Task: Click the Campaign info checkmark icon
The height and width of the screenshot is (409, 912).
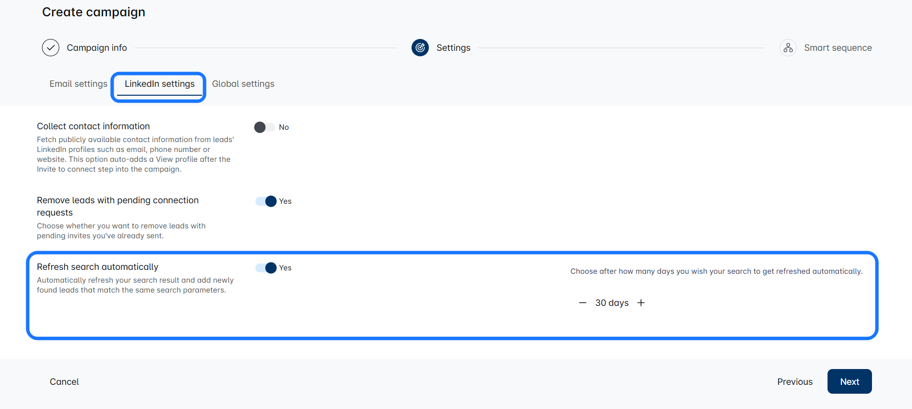Action: (x=50, y=48)
